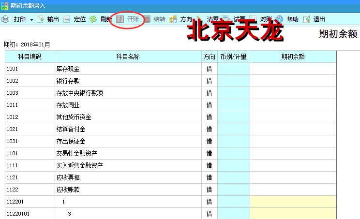Click 期初: 2018年01月 period label
The image size is (360, 219).
click(x=27, y=44)
